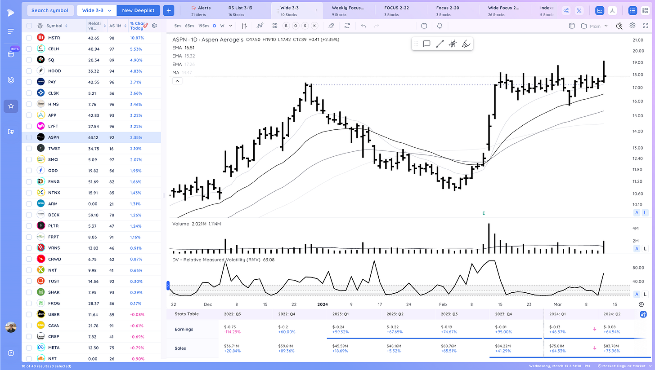Check the box for UBER row
Screen dimensions: 655x370
click(29, 314)
